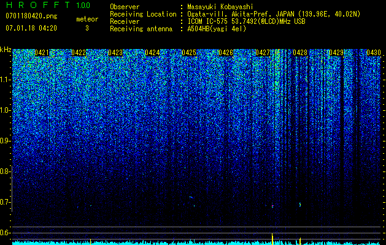Click the 0.8 frequency axis label
Viewport: 386px width, 245px height.
[x=6, y=171]
